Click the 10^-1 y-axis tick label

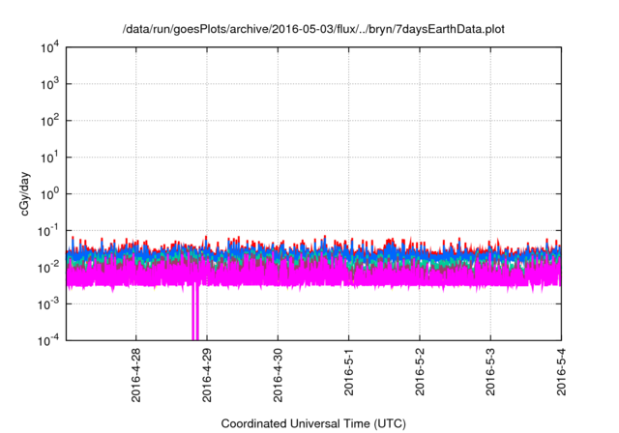point(48,231)
